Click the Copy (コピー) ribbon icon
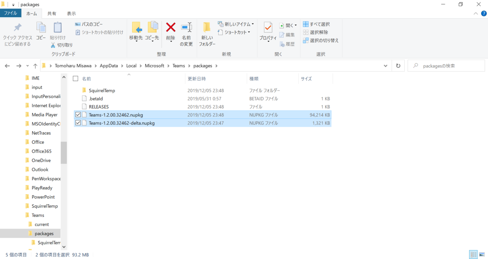488x259 pixels. [41, 27]
